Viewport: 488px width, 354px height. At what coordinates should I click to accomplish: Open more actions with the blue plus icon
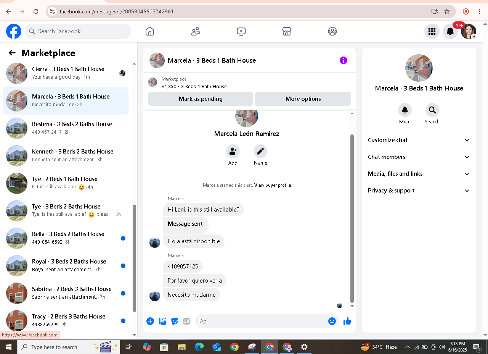pyautogui.click(x=150, y=321)
